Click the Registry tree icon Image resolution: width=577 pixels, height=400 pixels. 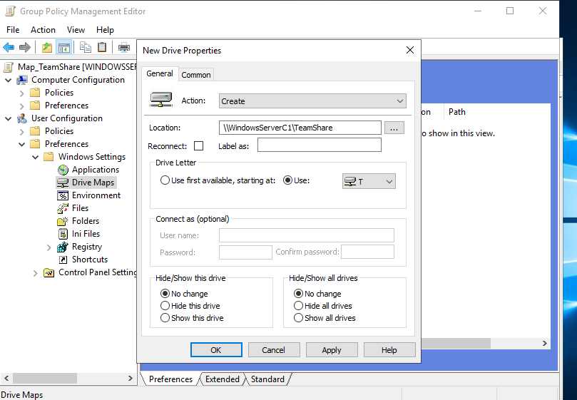(63, 247)
